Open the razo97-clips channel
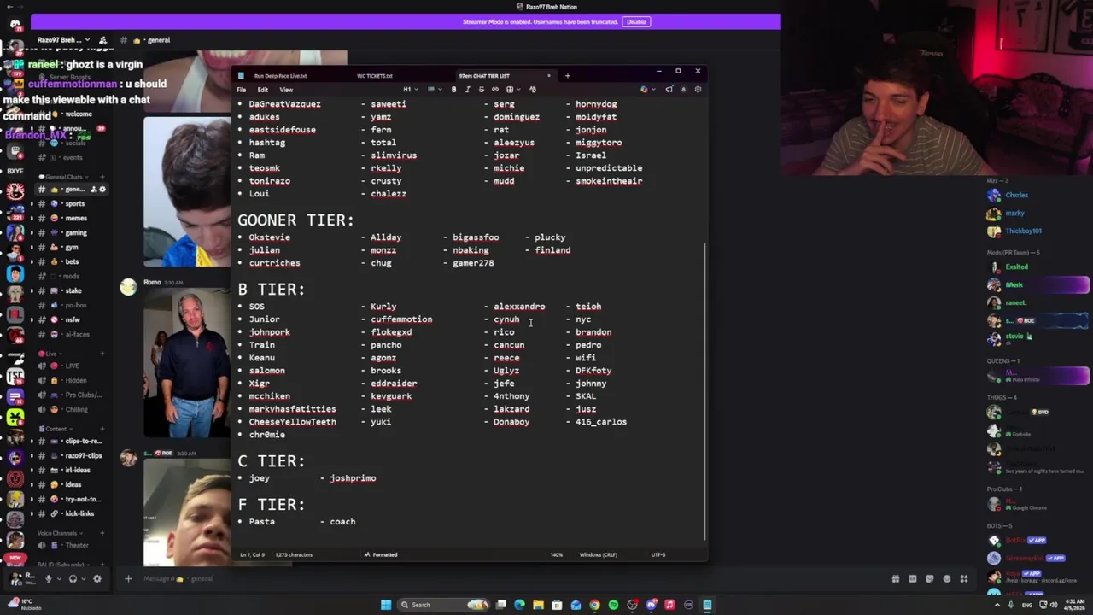The width and height of the screenshot is (1093, 615). (72, 456)
